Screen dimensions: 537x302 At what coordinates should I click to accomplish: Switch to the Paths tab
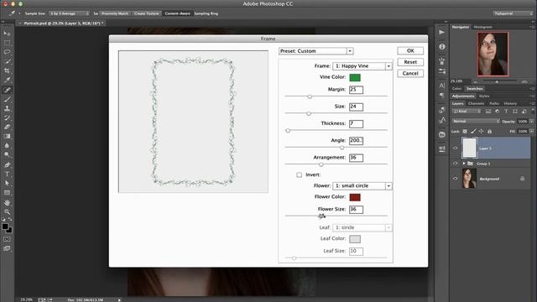494,103
